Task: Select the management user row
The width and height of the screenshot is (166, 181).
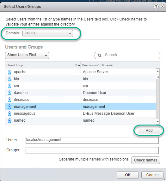Action: point(81,107)
